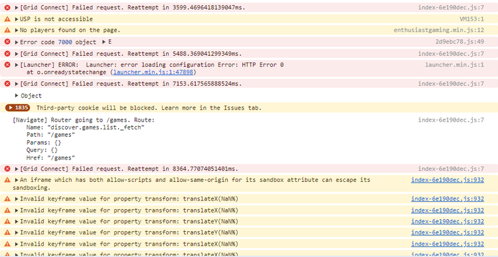Expand the Error code 7000 message
This screenshot has height=257, width=498.
[x=17, y=42]
